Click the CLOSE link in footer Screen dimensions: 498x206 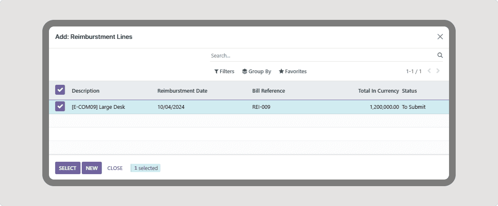115,168
